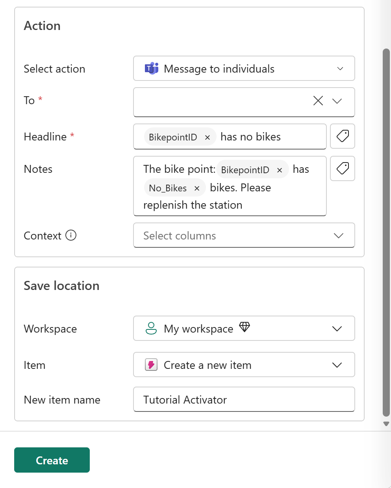The image size is (391, 488).
Task: Clear the To field with the X
Action: [318, 101]
